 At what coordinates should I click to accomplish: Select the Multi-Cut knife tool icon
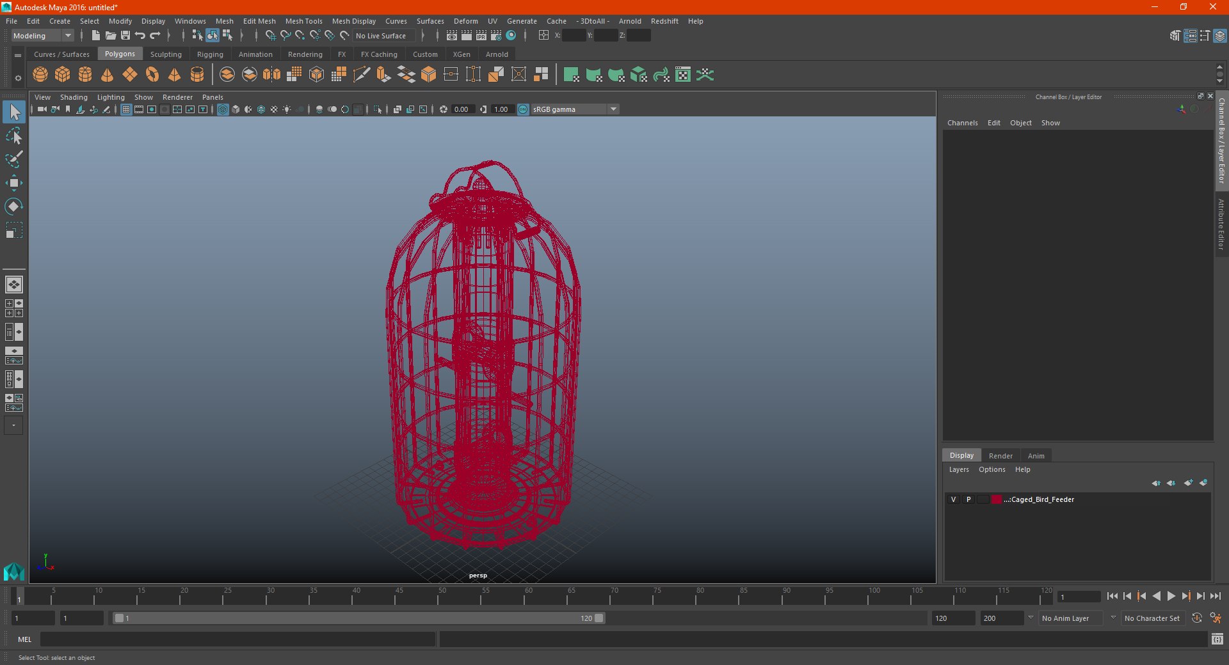coord(362,75)
